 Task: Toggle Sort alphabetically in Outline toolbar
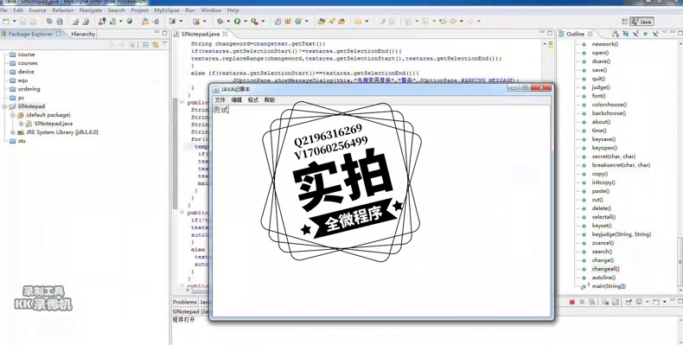coord(615,34)
